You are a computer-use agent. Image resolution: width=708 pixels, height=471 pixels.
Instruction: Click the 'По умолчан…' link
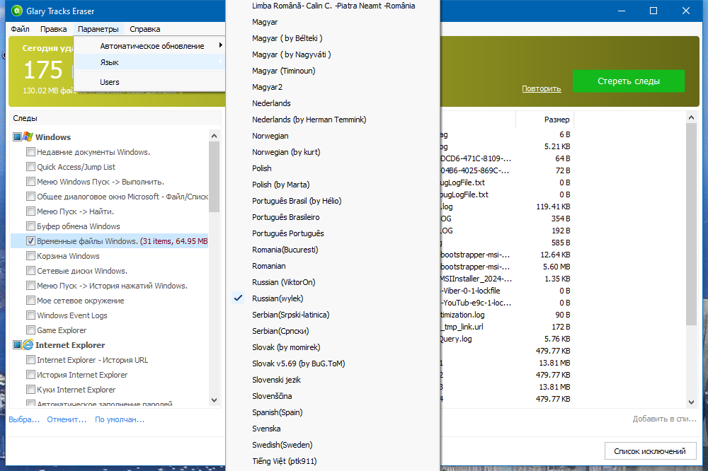120,419
